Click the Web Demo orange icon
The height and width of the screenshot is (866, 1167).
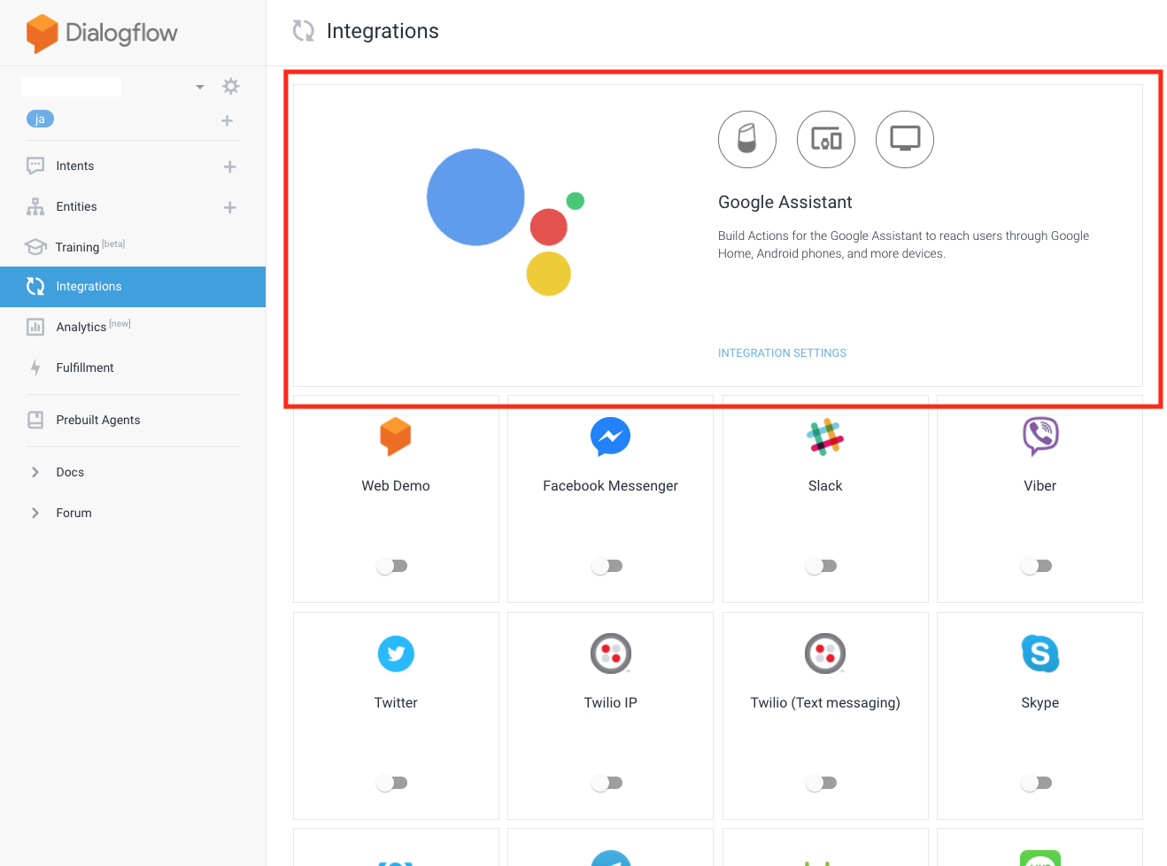[x=396, y=437]
